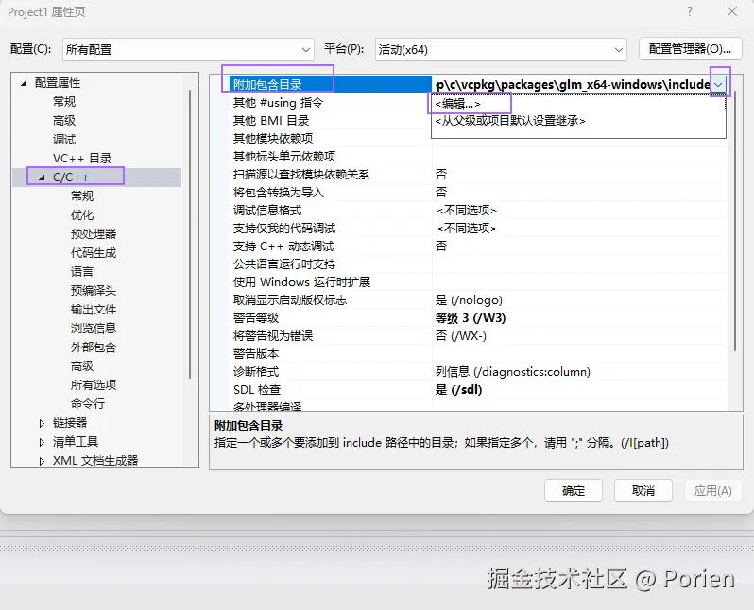The height and width of the screenshot is (610, 754).
Task: Select the 扫描源以查找模块依赖关系 property
Action: click(x=301, y=175)
